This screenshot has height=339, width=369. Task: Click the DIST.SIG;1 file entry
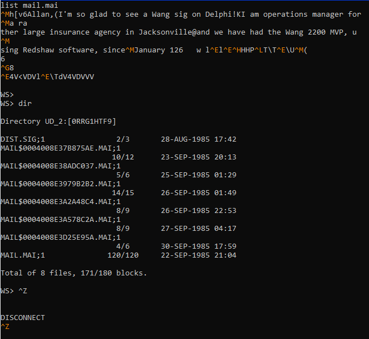(23, 139)
